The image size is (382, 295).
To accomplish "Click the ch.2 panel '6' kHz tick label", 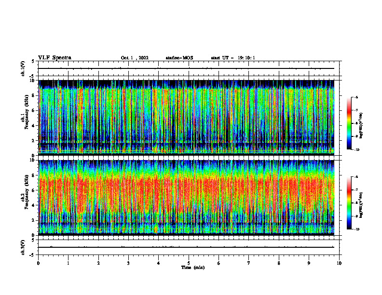I will [x=33, y=190].
